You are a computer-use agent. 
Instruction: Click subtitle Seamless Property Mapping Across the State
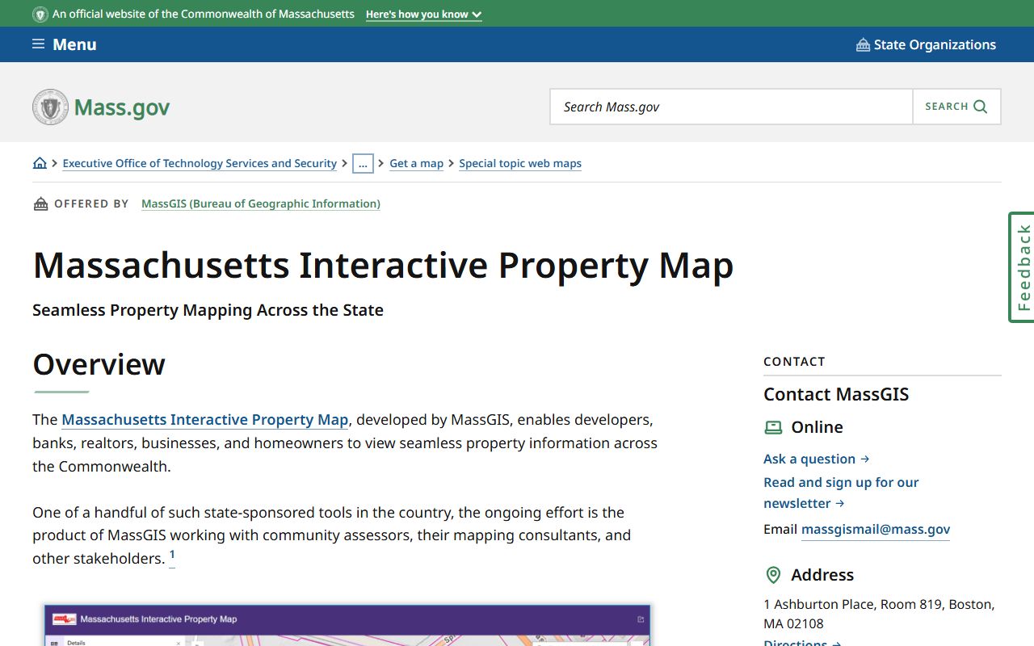click(208, 310)
